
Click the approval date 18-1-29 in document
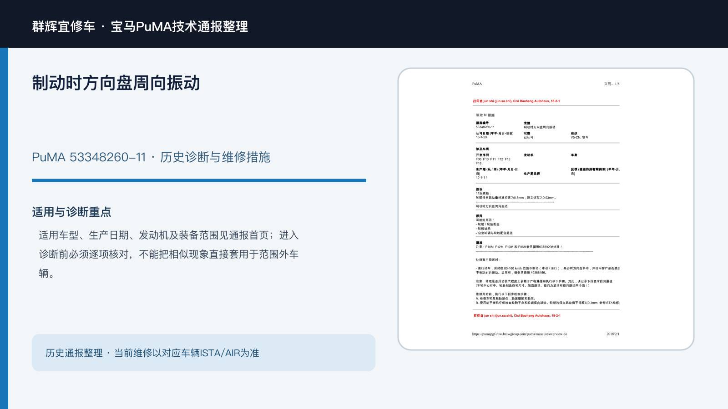coord(481,137)
